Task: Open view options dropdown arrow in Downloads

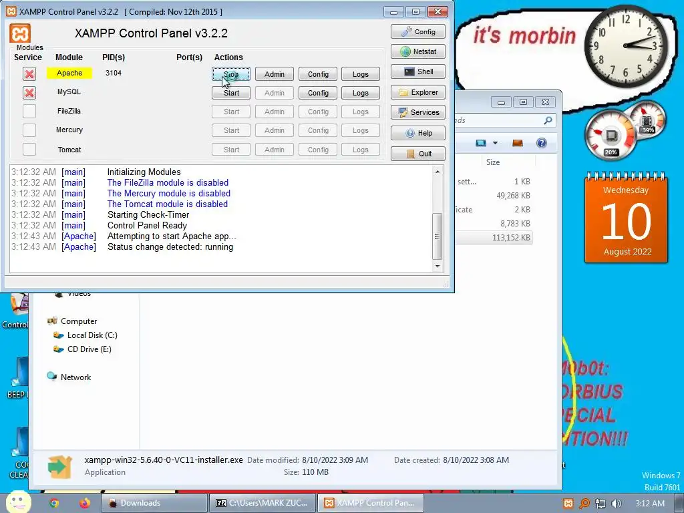Action: (495, 143)
